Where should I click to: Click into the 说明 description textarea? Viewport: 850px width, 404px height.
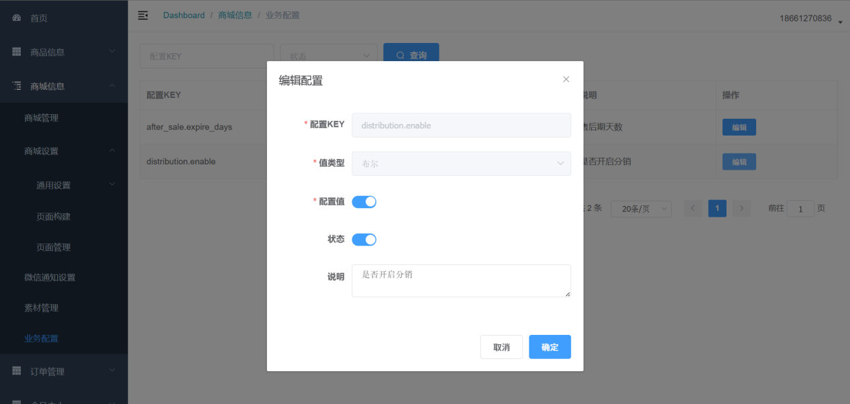point(461,281)
